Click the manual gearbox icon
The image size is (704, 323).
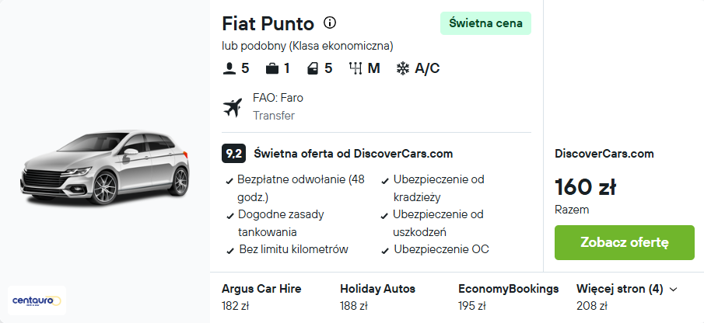pos(356,68)
